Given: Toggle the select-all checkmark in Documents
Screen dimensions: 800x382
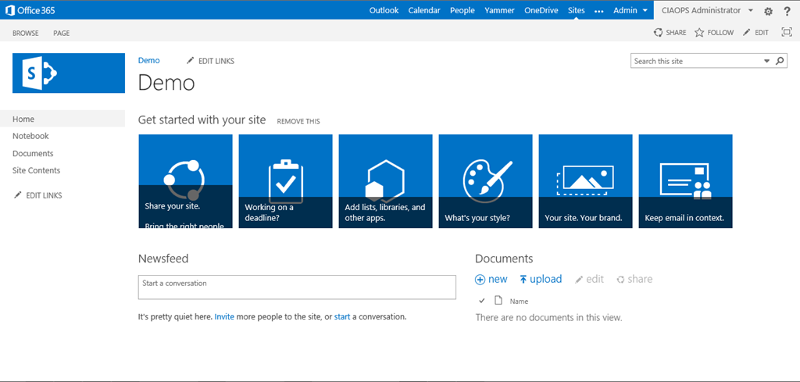Looking at the screenshot, I should (x=481, y=301).
